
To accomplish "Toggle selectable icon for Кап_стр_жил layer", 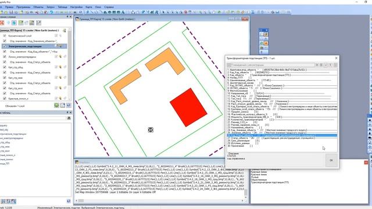I will point(60,88).
